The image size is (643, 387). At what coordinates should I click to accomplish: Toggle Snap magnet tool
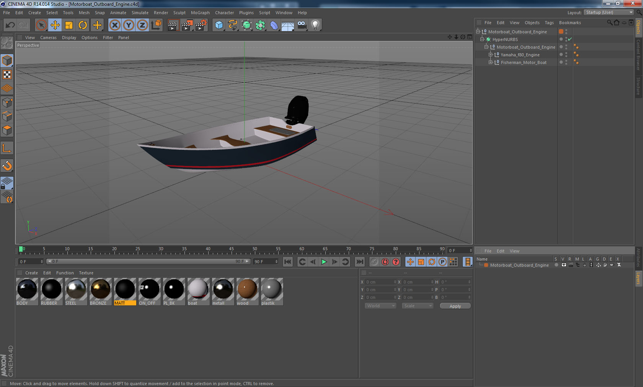tap(7, 166)
